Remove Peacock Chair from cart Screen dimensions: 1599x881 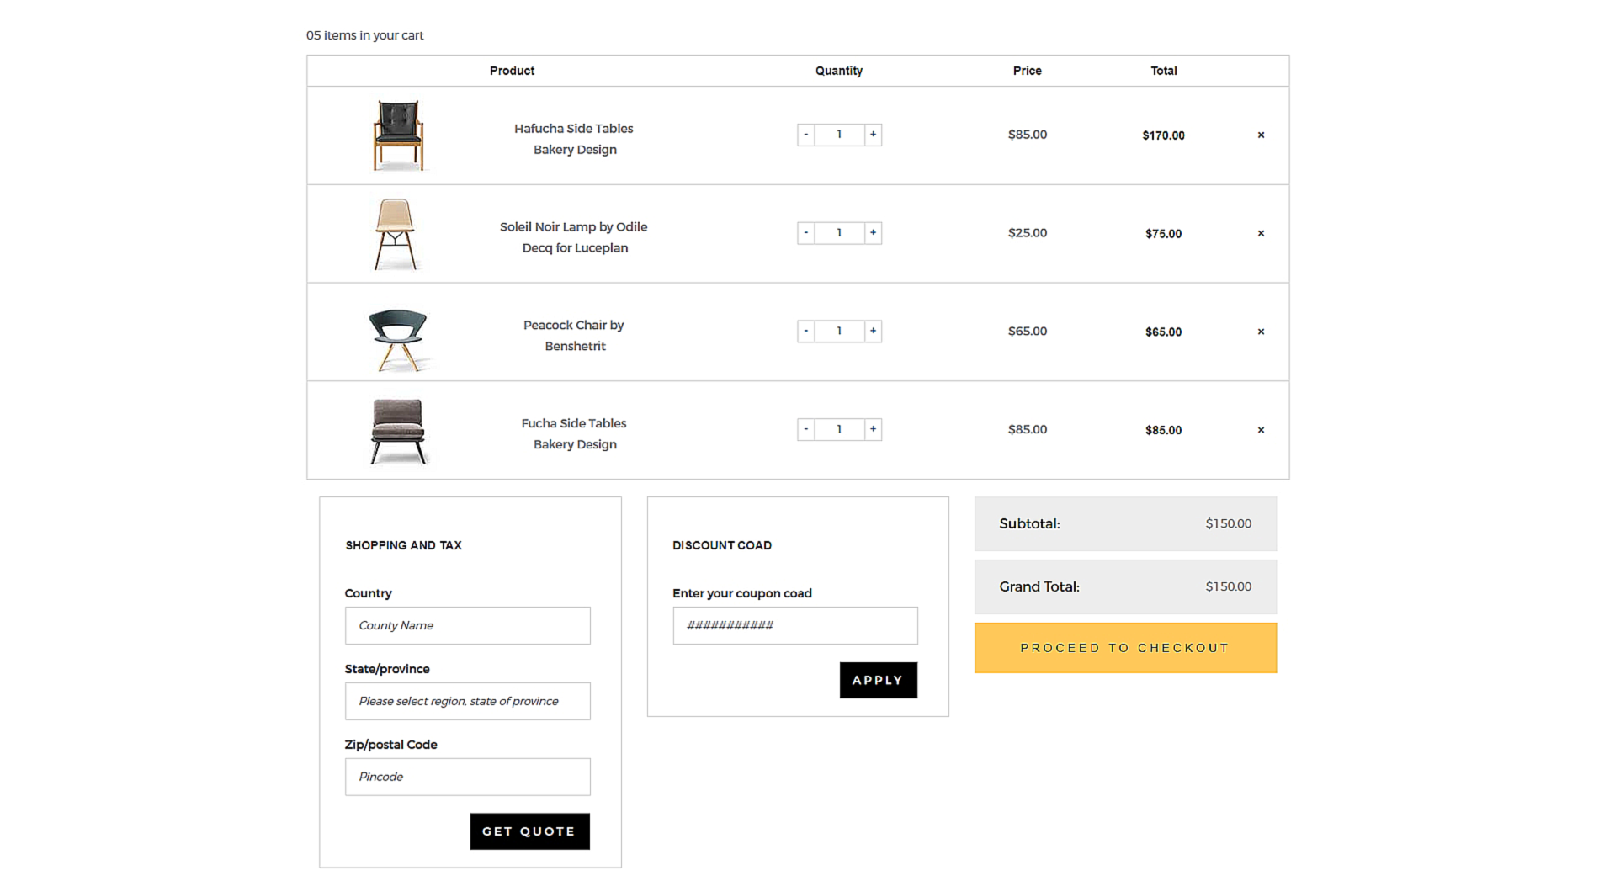(1261, 332)
